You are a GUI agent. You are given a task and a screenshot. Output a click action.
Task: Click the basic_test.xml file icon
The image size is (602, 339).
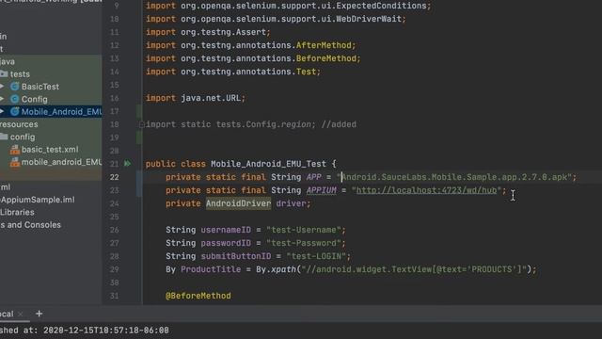pos(15,150)
